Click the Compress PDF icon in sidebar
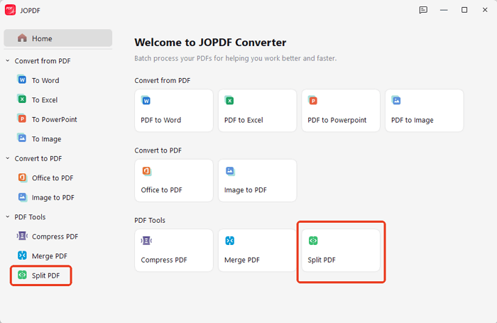The height and width of the screenshot is (323, 497). pyautogui.click(x=22, y=236)
